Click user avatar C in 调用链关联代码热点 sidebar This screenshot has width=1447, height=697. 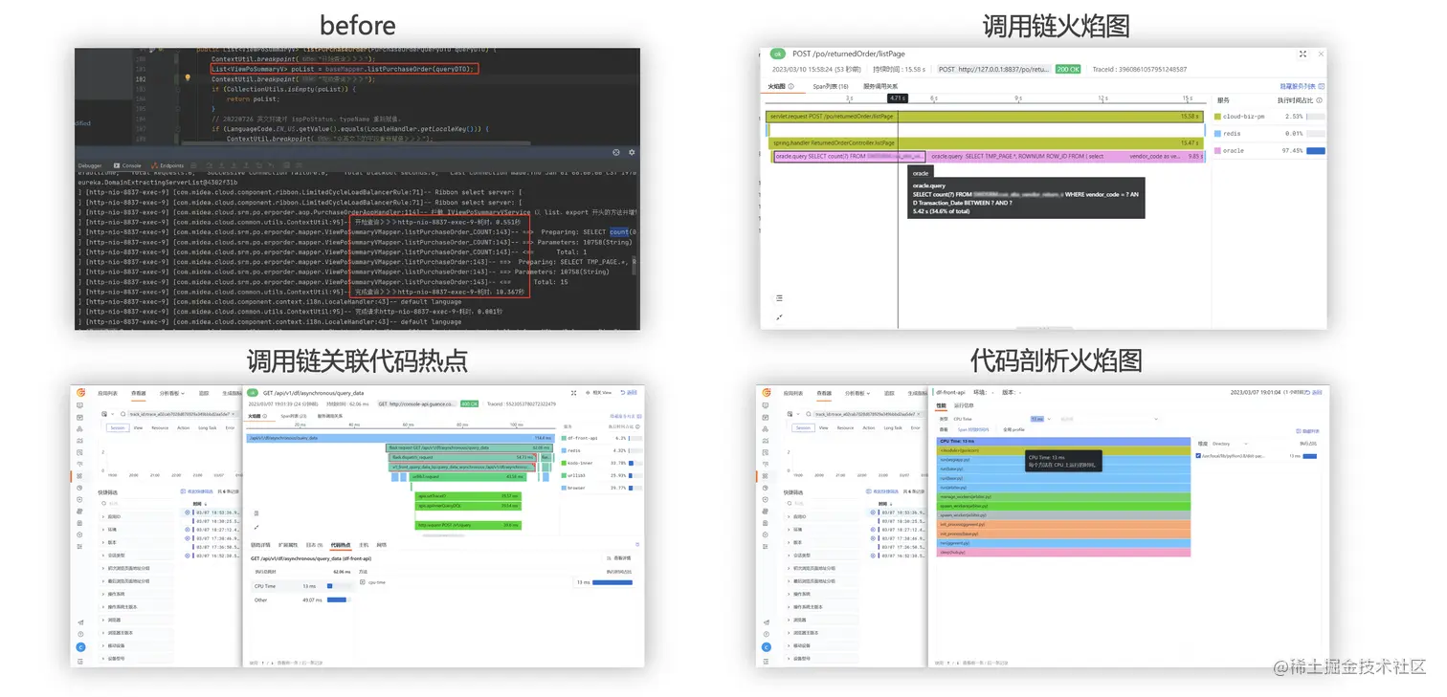coord(80,647)
